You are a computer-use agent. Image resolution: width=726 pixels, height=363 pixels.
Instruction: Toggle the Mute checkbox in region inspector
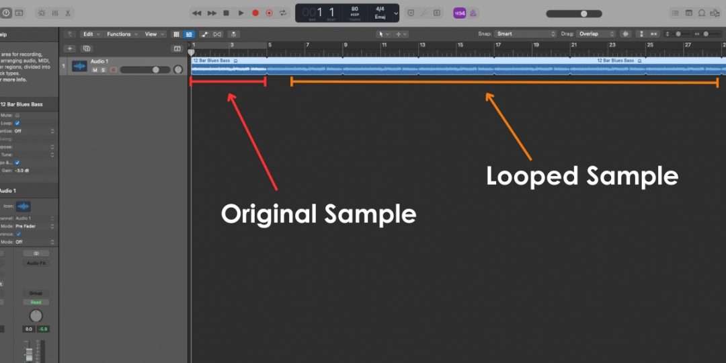[17, 116]
